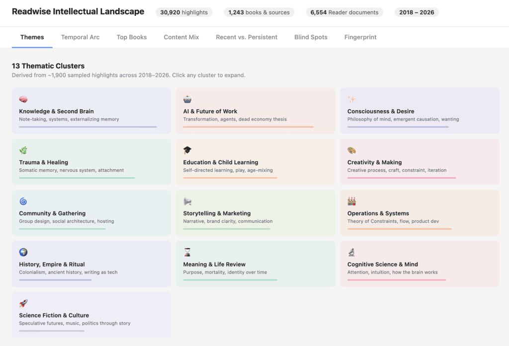Expand the Education & Child Learning cluster title
Screen dimensions: 509x346
click(220, 162)
